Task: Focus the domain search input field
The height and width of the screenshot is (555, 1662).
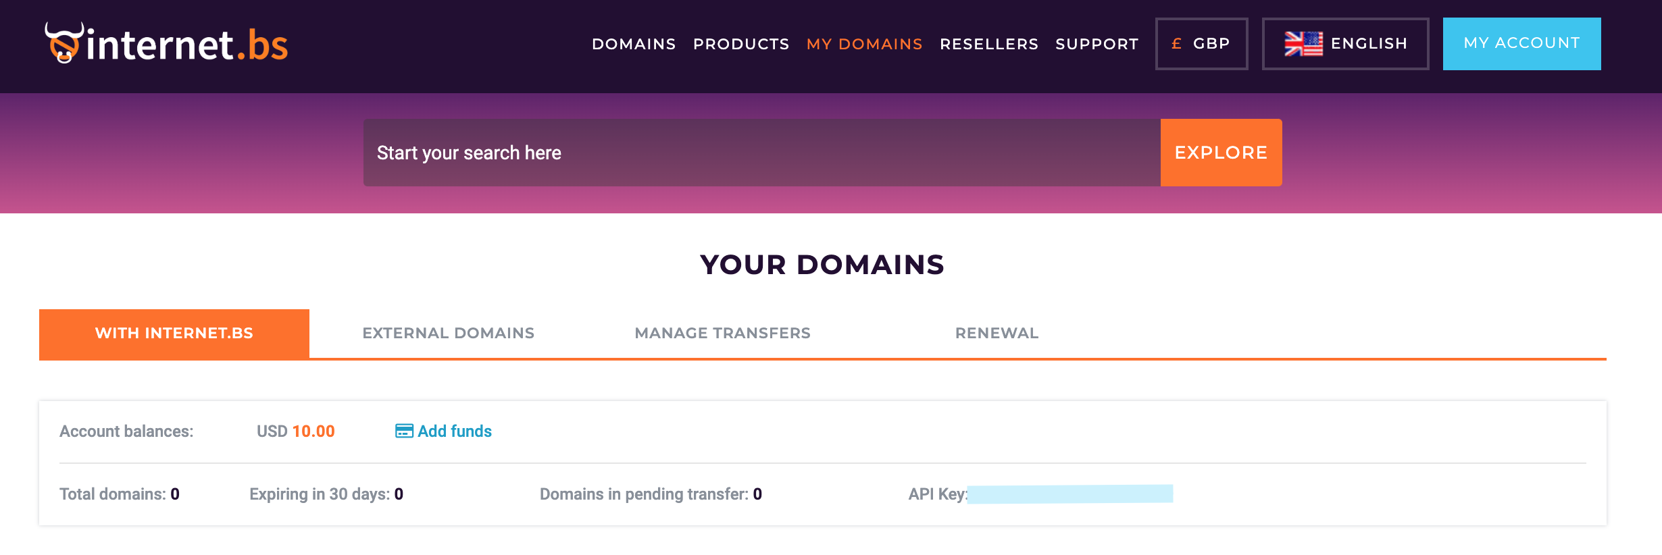Action: click(761, 153)
